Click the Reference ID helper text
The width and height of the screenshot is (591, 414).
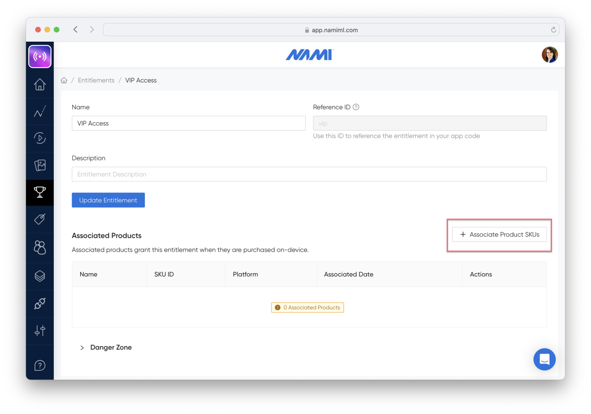click(x=396, y=136)
